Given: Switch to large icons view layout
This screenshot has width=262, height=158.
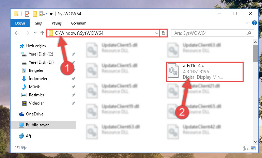Looking at the screenshot, I should (253, 148).
